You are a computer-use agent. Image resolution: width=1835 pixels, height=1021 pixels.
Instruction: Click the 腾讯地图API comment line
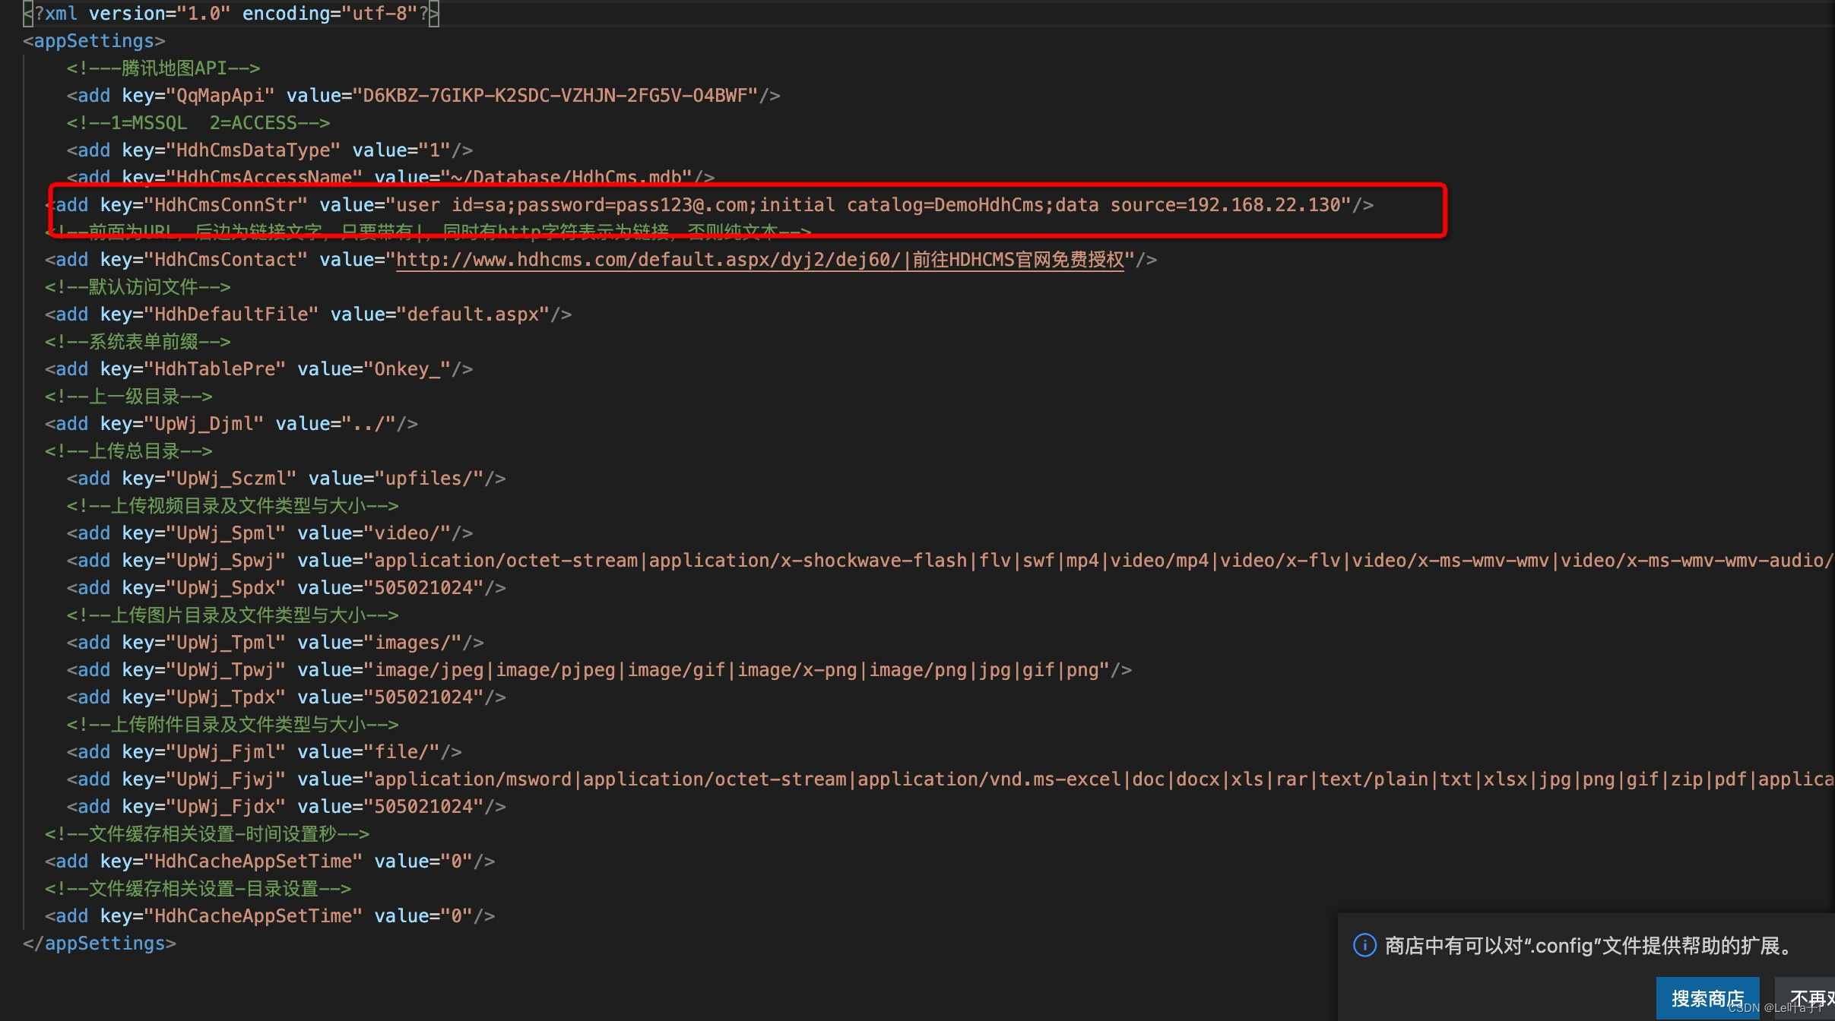pyautogui.click(x=163, y=68)
